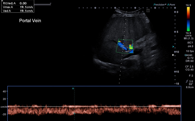Open the measurement panel dropdown arrow
The width and height of the screenshot is (195, 121).
(x=50, y=4)
